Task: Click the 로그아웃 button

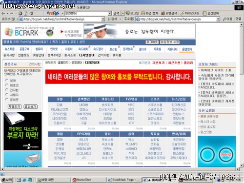Action: (x=152, y=42)
